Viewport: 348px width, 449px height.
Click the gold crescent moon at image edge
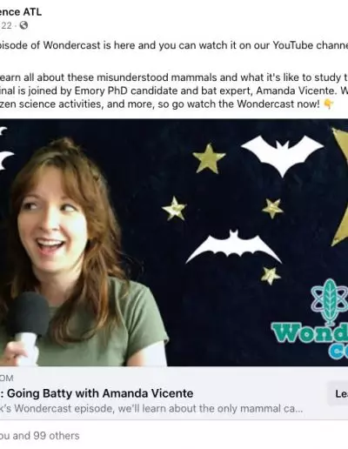click(340, 186)
